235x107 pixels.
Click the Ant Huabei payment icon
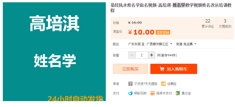point(130,93)
